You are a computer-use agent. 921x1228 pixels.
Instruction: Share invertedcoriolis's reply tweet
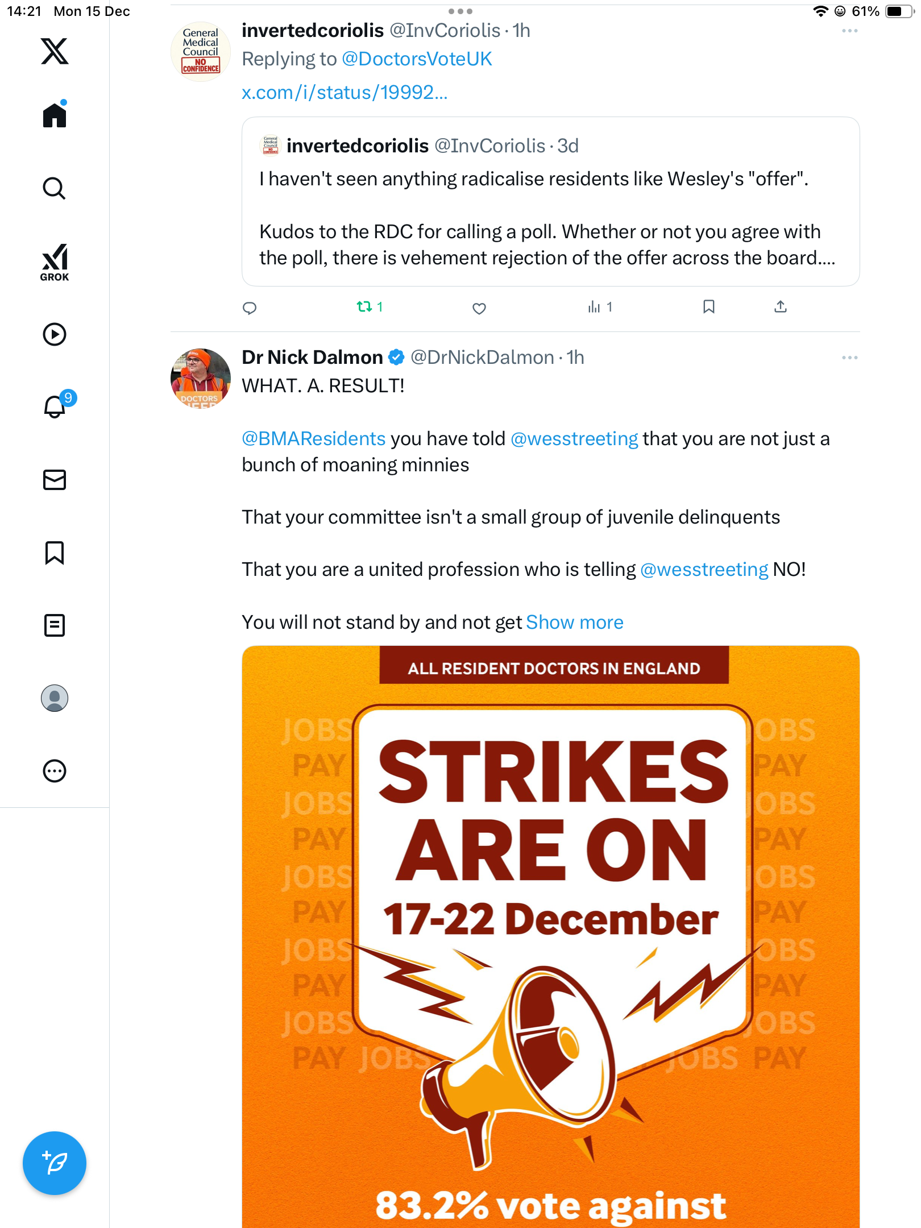coord(781,307)
